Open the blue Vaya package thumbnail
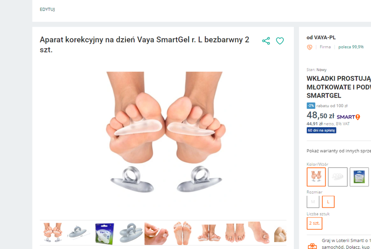The height and width of the screenshot is (249, 371). coord(104,233)
